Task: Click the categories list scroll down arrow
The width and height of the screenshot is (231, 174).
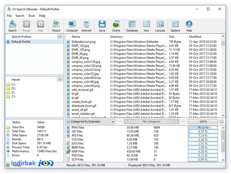Action: click(223, 160)
